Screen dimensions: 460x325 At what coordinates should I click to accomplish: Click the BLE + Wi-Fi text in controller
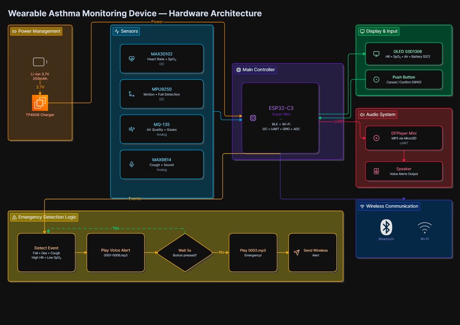(281, 125)
